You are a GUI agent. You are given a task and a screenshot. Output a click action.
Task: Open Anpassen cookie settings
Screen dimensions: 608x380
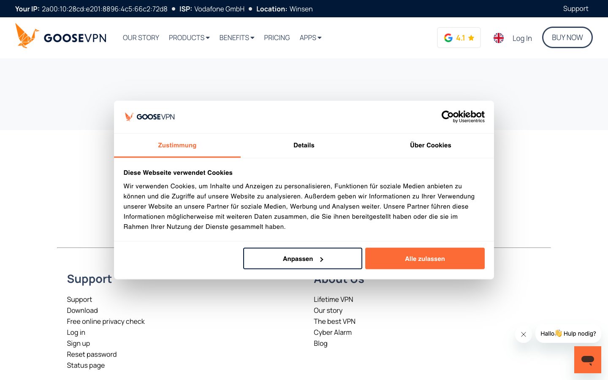tap(302, 258)
